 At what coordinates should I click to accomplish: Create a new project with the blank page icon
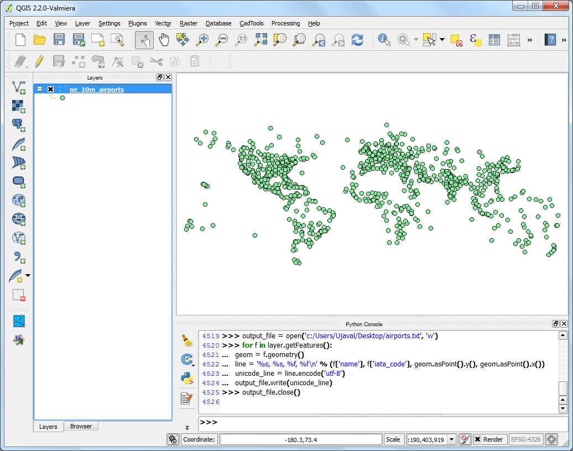click(20, 39)
